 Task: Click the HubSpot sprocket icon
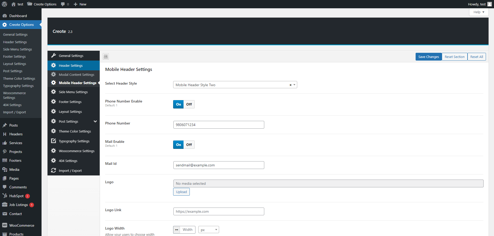(5, 196)
